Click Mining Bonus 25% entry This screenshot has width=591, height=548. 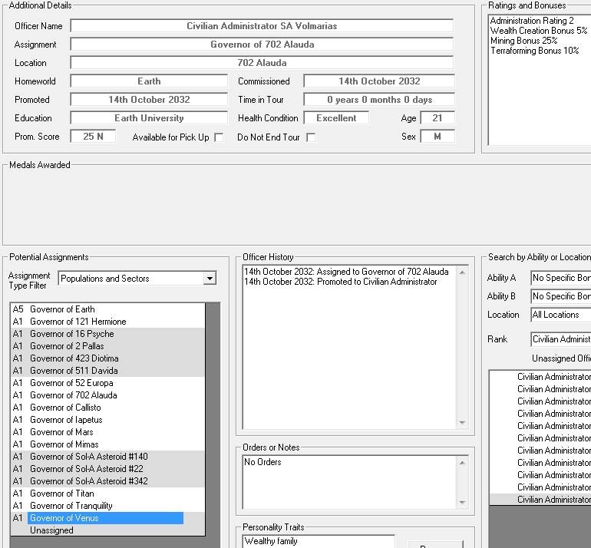[524, 41]
